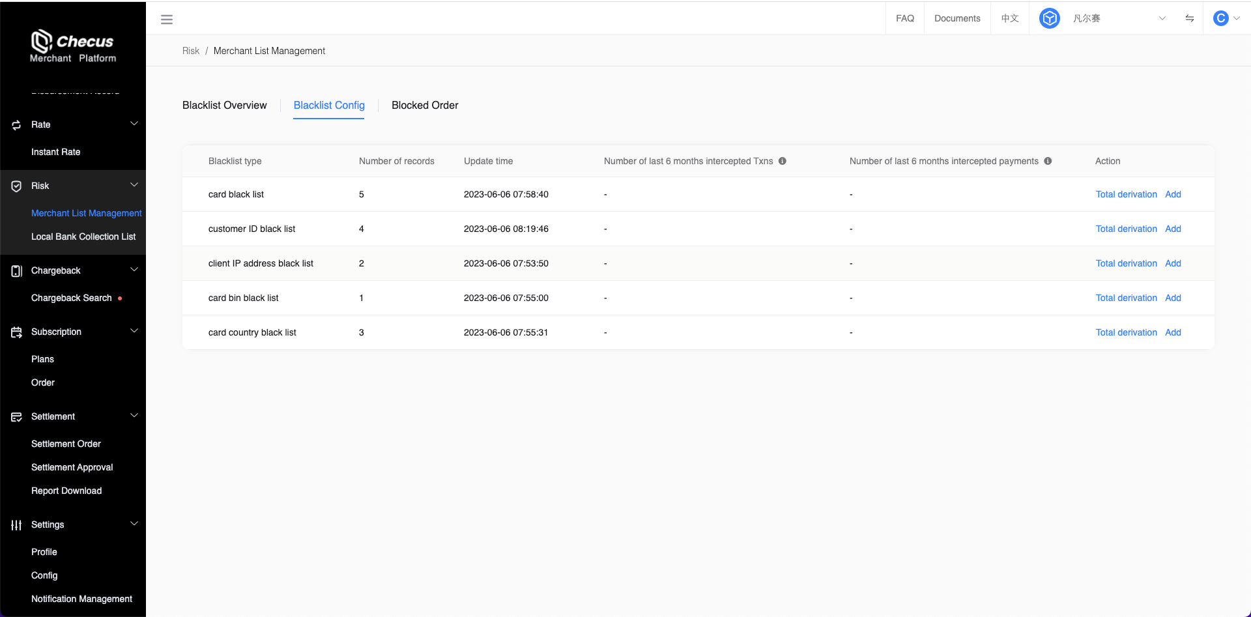Click info icon beside intercepted payments header

1048,161
